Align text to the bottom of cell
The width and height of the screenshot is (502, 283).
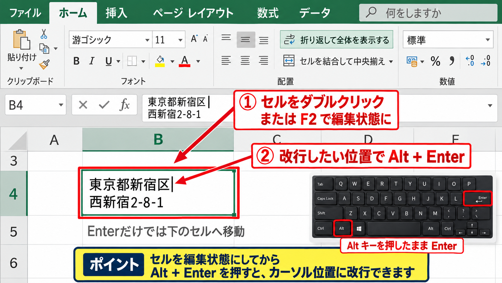(264, 40)
